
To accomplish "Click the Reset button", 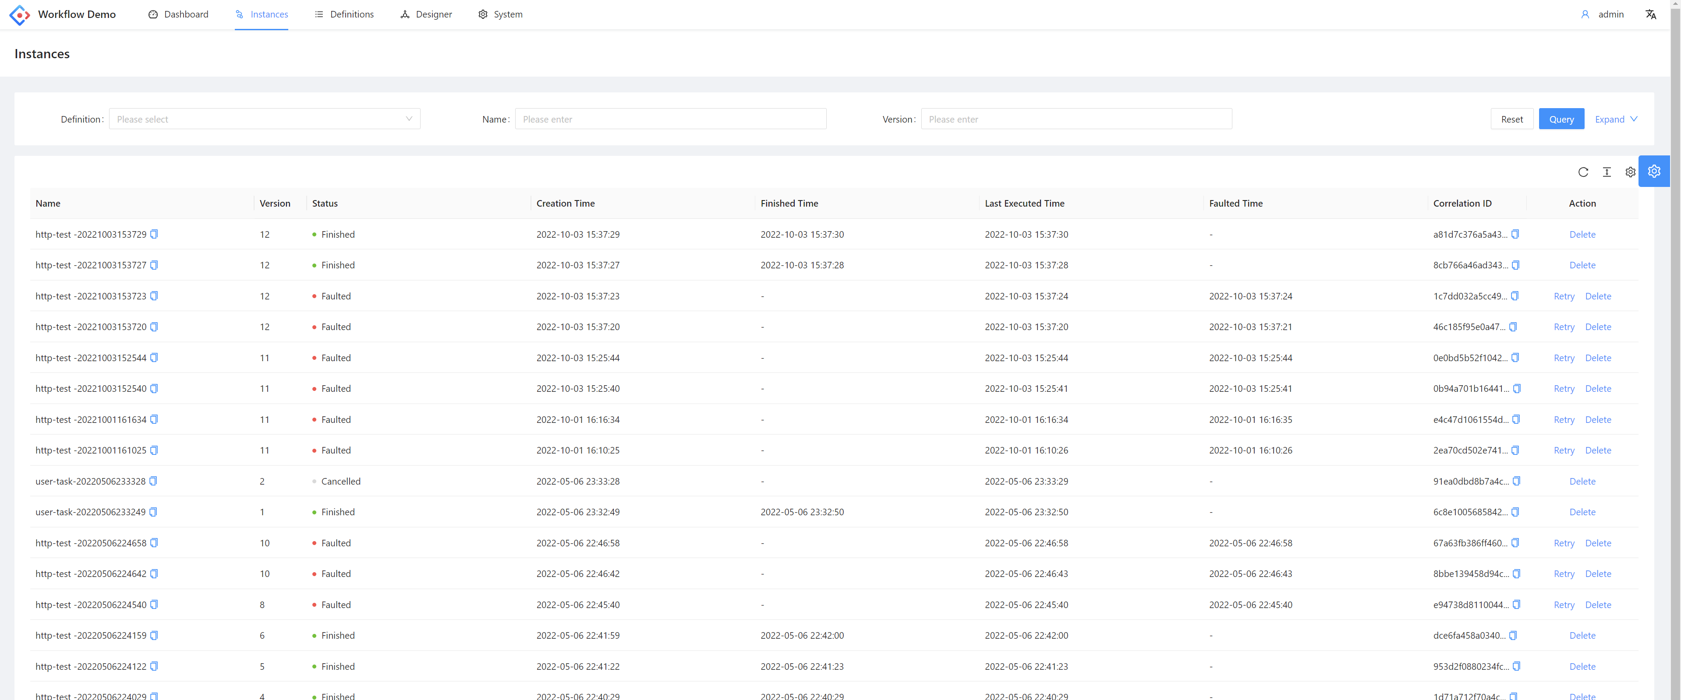I will [x=1511, y=119].
